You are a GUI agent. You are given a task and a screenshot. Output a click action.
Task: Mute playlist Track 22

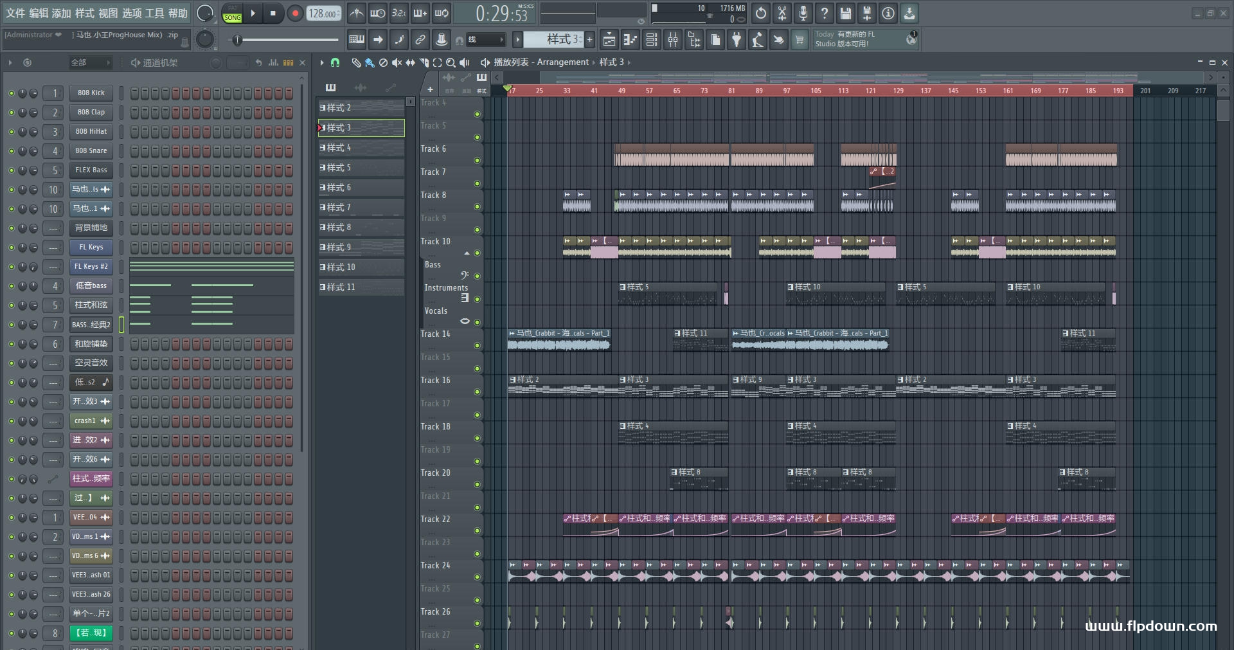tap(477, 530)
